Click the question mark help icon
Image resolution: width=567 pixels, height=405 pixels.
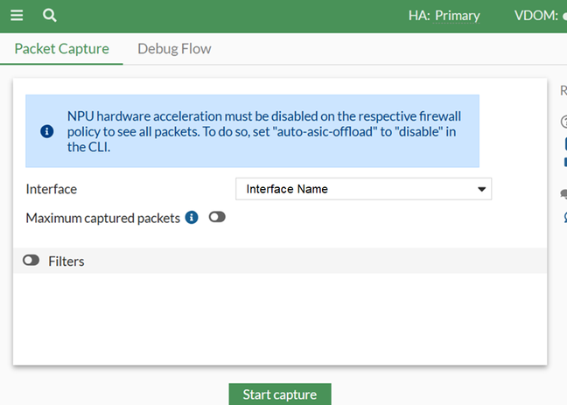pos(563,123)
